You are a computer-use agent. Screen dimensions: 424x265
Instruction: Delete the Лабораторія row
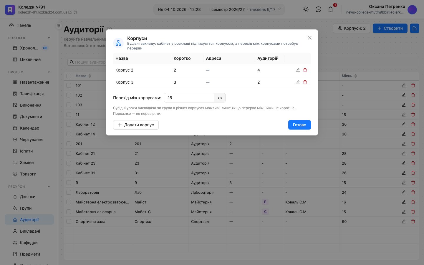point(413,192)
